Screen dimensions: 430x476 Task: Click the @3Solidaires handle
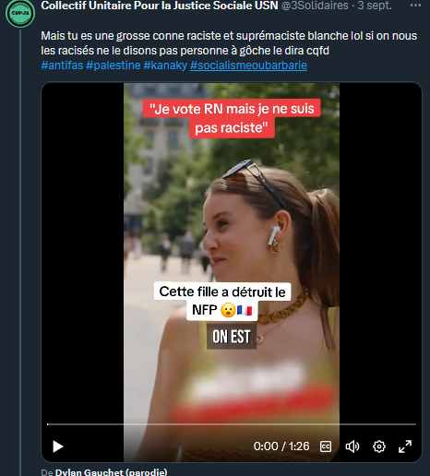(x=315, y=6)
